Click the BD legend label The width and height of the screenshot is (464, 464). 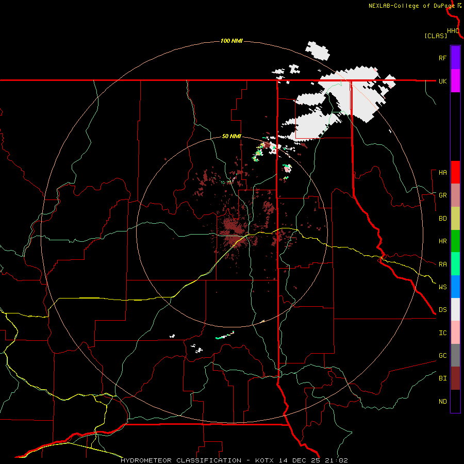[443, 219]
